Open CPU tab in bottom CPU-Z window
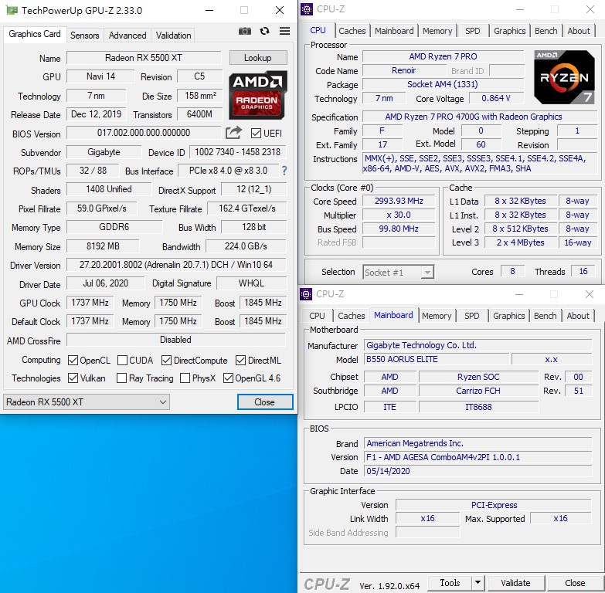605x593 pixels. click(x=317, y=316)
